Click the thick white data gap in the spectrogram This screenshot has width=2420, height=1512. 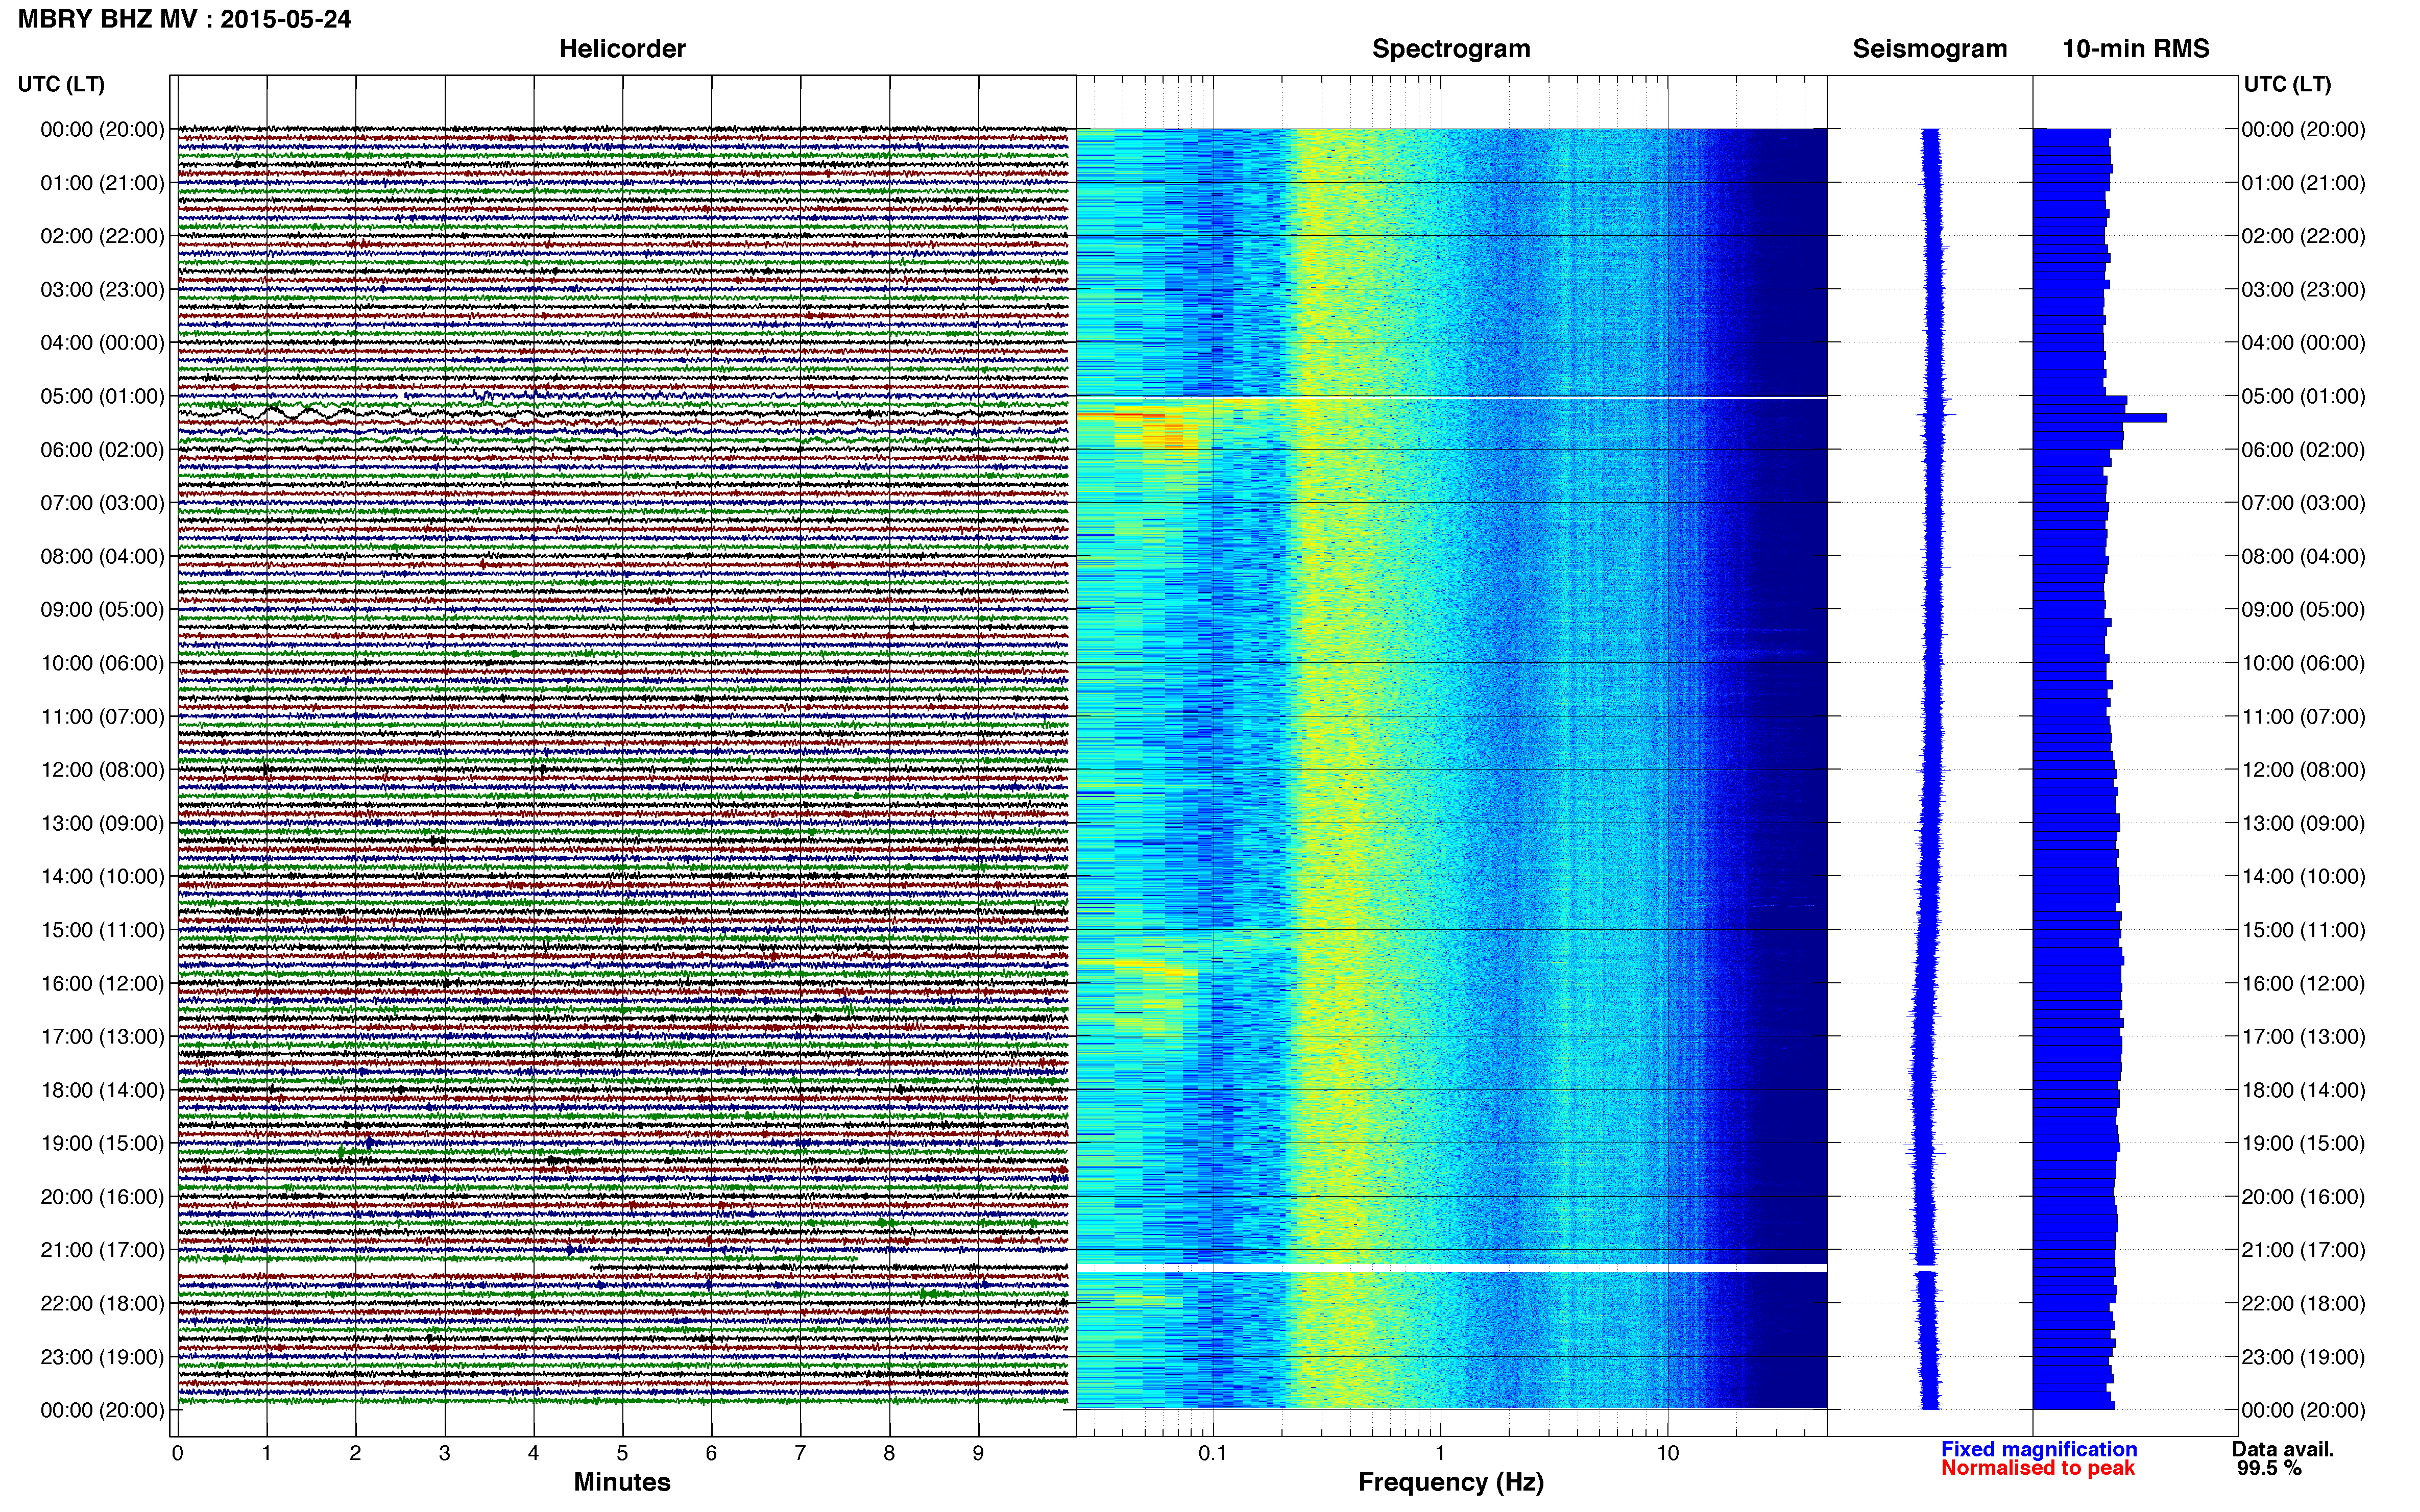point(1451,1268)
